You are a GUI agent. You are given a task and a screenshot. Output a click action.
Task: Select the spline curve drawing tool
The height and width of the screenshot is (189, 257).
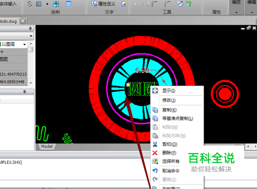[x=30, y=4]
